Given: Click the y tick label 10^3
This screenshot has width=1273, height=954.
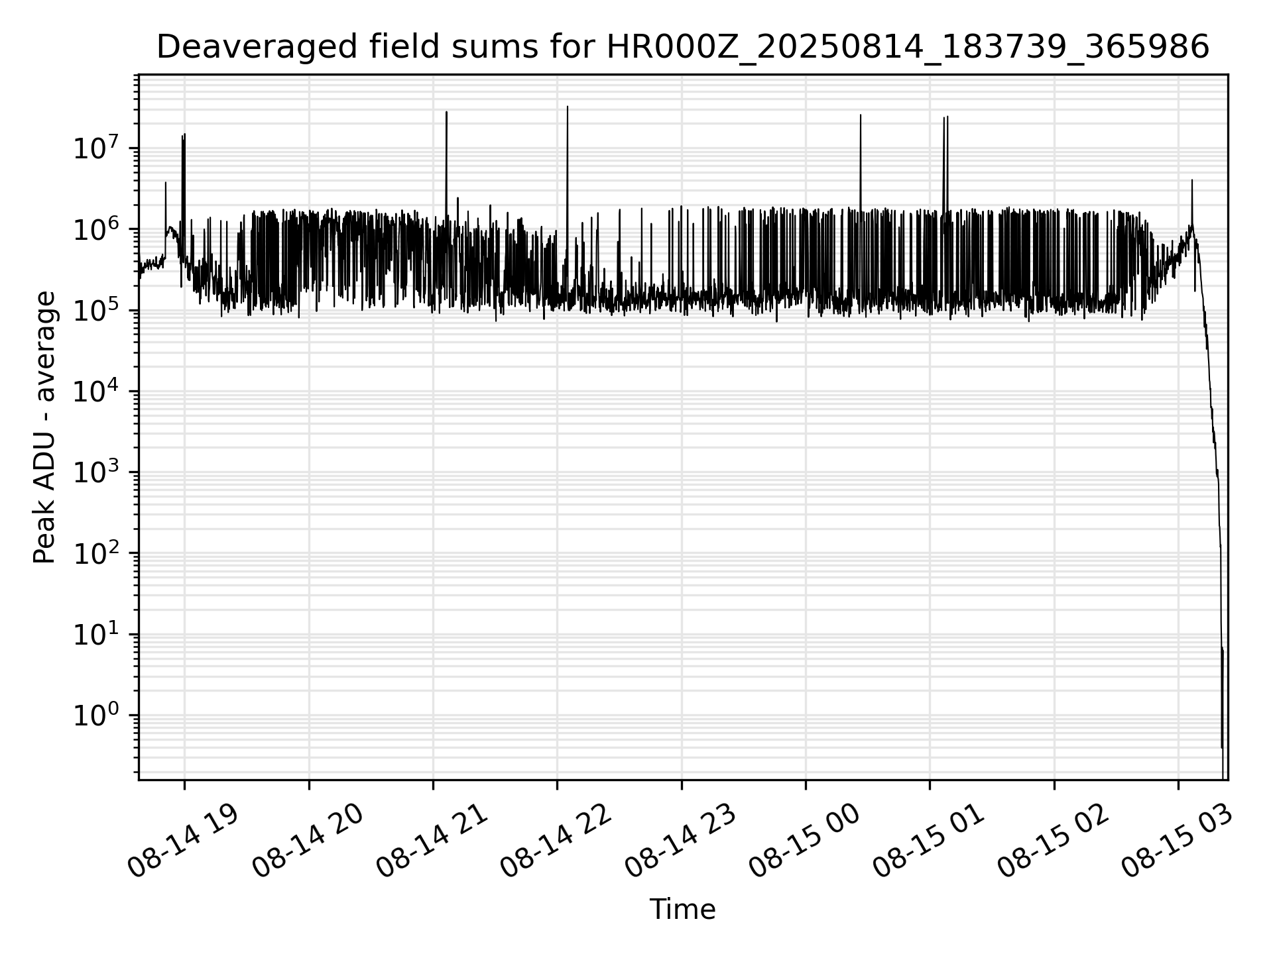Looking at the screenshot, I should click(x=97, y=471).
